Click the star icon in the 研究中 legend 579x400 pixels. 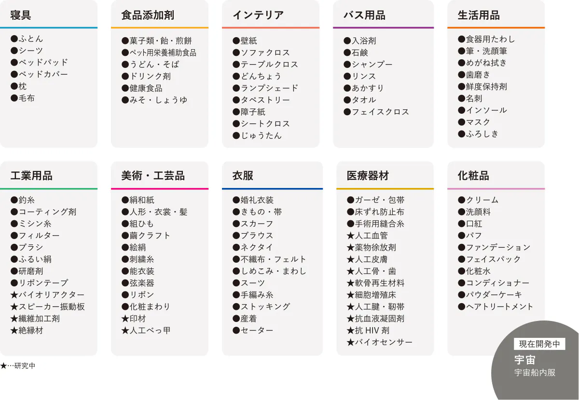3,366
